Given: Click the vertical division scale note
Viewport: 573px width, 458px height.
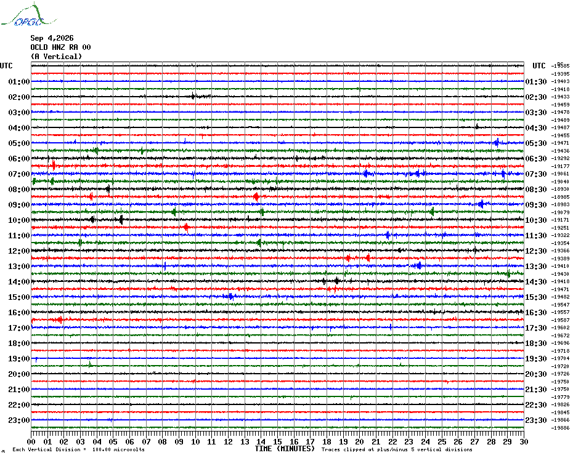Looking at the screenshot, I should [x=79, y=449].
